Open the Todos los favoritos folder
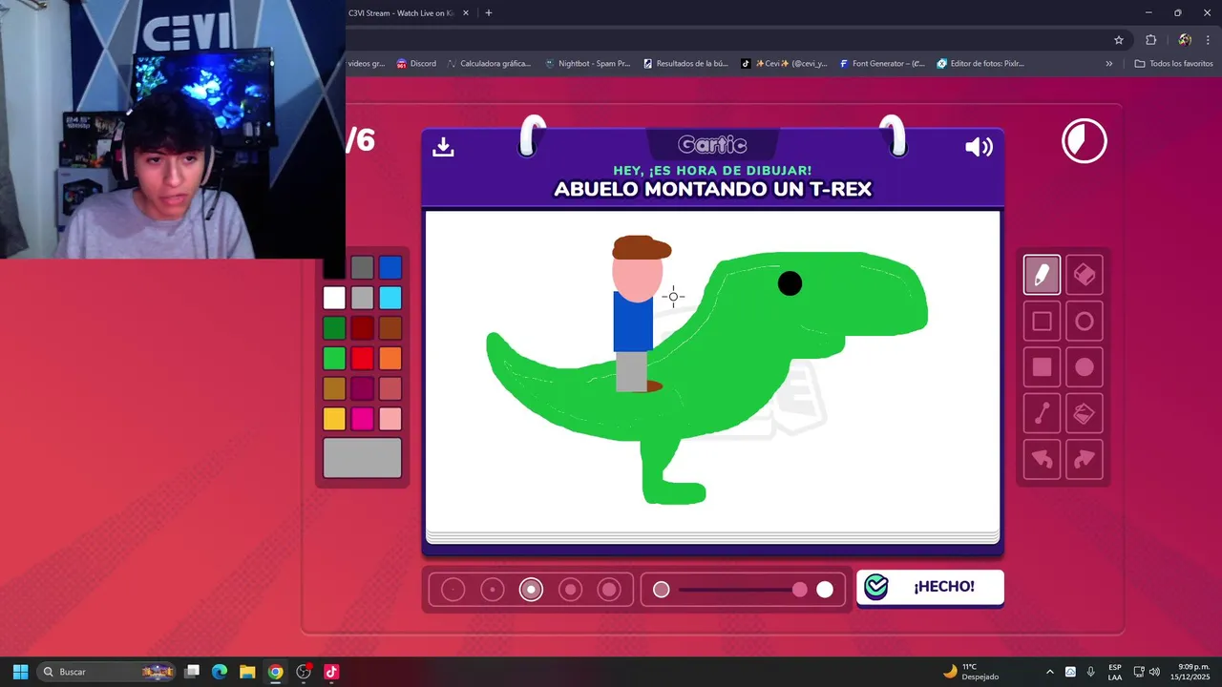Screen dimensions: 1222x687 1173,64
